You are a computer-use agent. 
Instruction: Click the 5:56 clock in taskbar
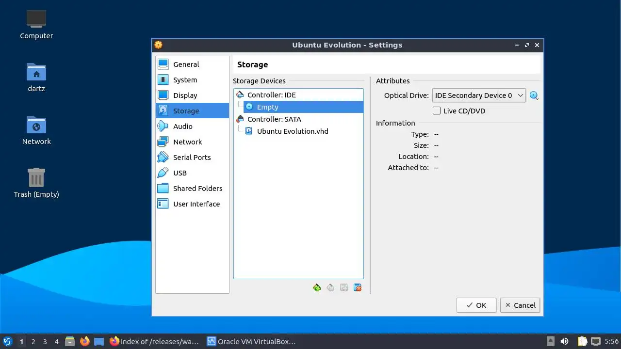[611, 342]
